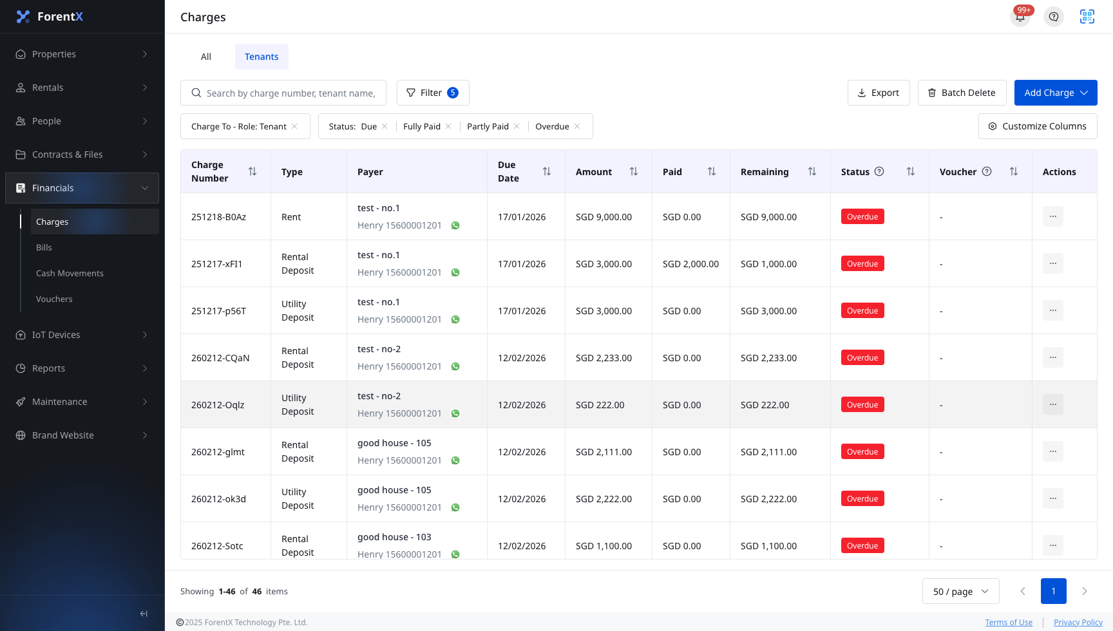Open the 50 / page size dropdown
This screenshot has height=631, width=1113.
960,591
